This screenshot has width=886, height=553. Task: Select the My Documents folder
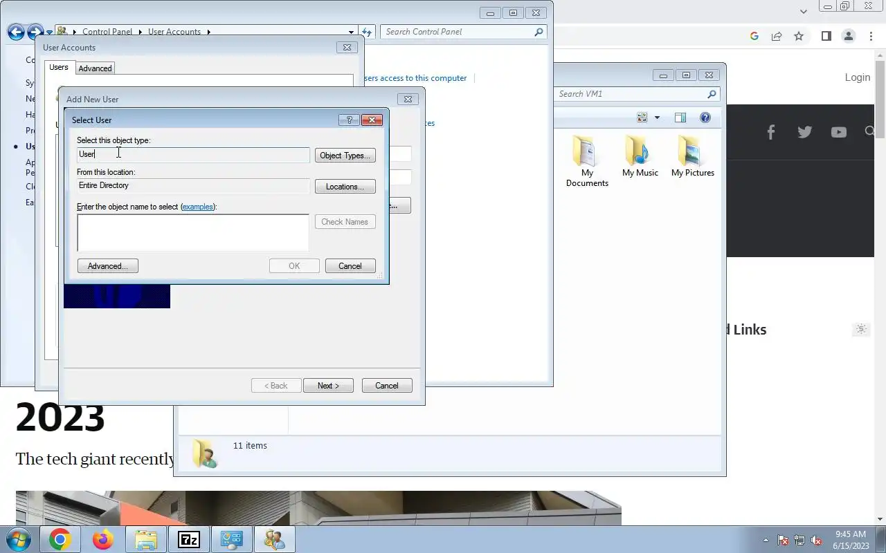(x=587, y=160)
